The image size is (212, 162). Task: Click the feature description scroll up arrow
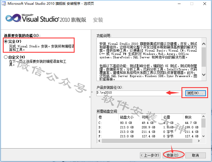[x=204, y=44]
